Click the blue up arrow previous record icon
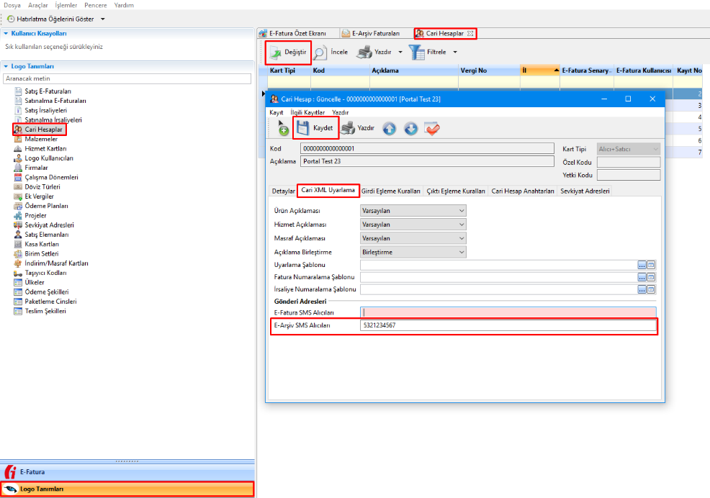 pyautogui.click(x=389, y=128)
